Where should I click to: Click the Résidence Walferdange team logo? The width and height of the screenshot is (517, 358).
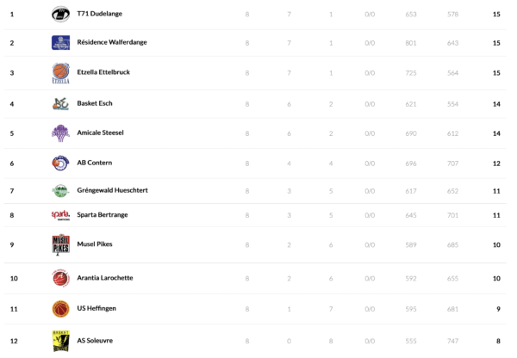(60, 43)
